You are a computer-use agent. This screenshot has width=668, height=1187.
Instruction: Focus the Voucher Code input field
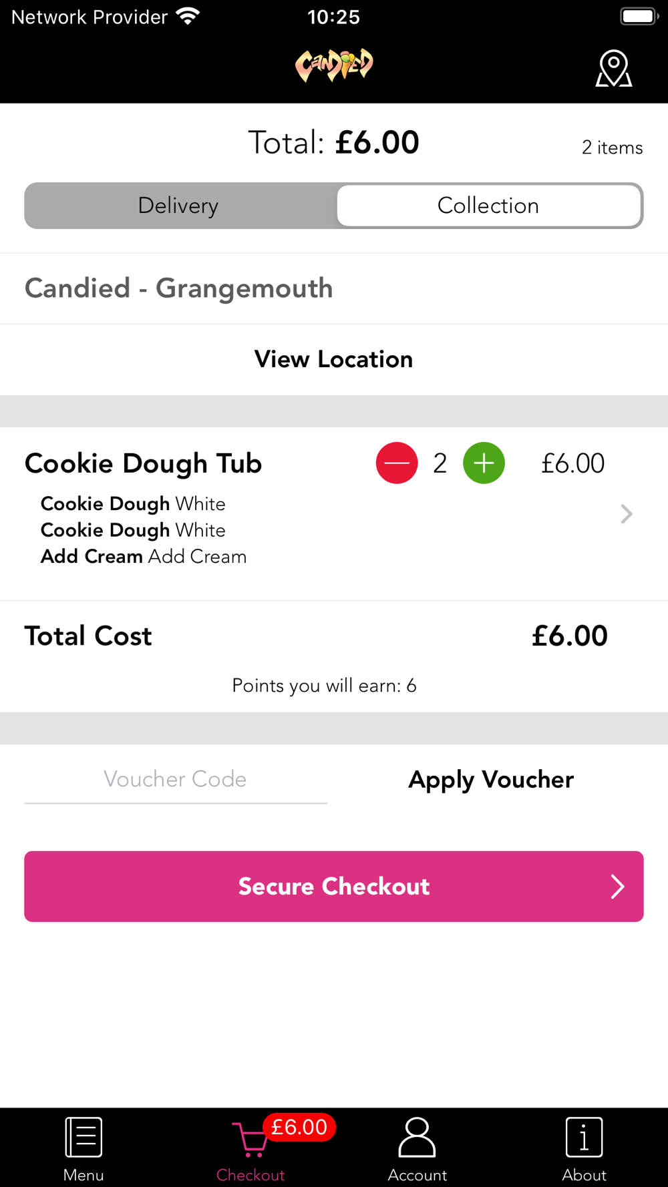click(176, 779)
